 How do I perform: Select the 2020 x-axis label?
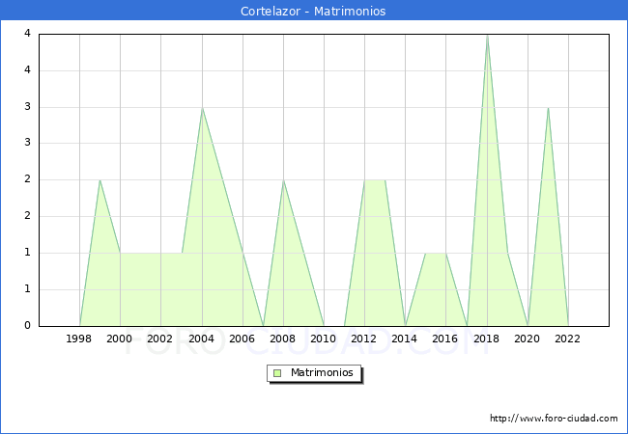point(528,339)
